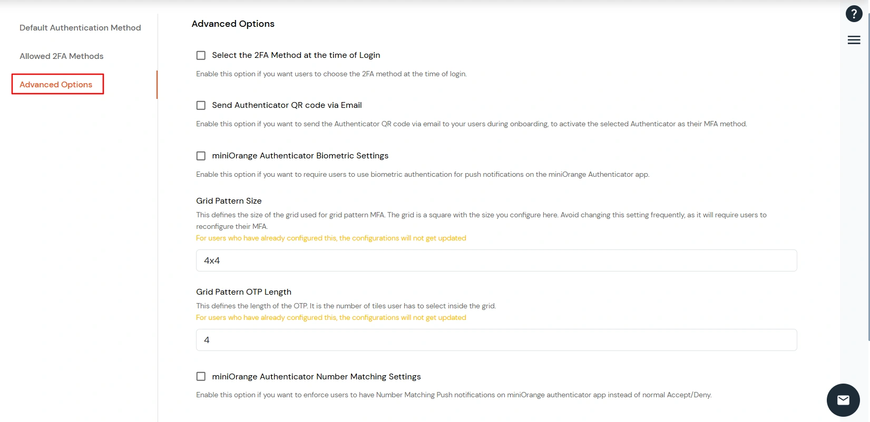Enable miniOrange Authenticator Number Matching Settings
The width and height of the screenshot is (870, 422).
(x=201, y=376)
